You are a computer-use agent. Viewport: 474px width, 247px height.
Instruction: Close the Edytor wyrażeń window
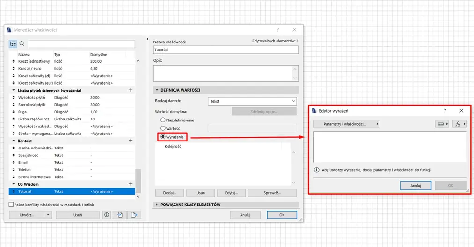(461, 111)
